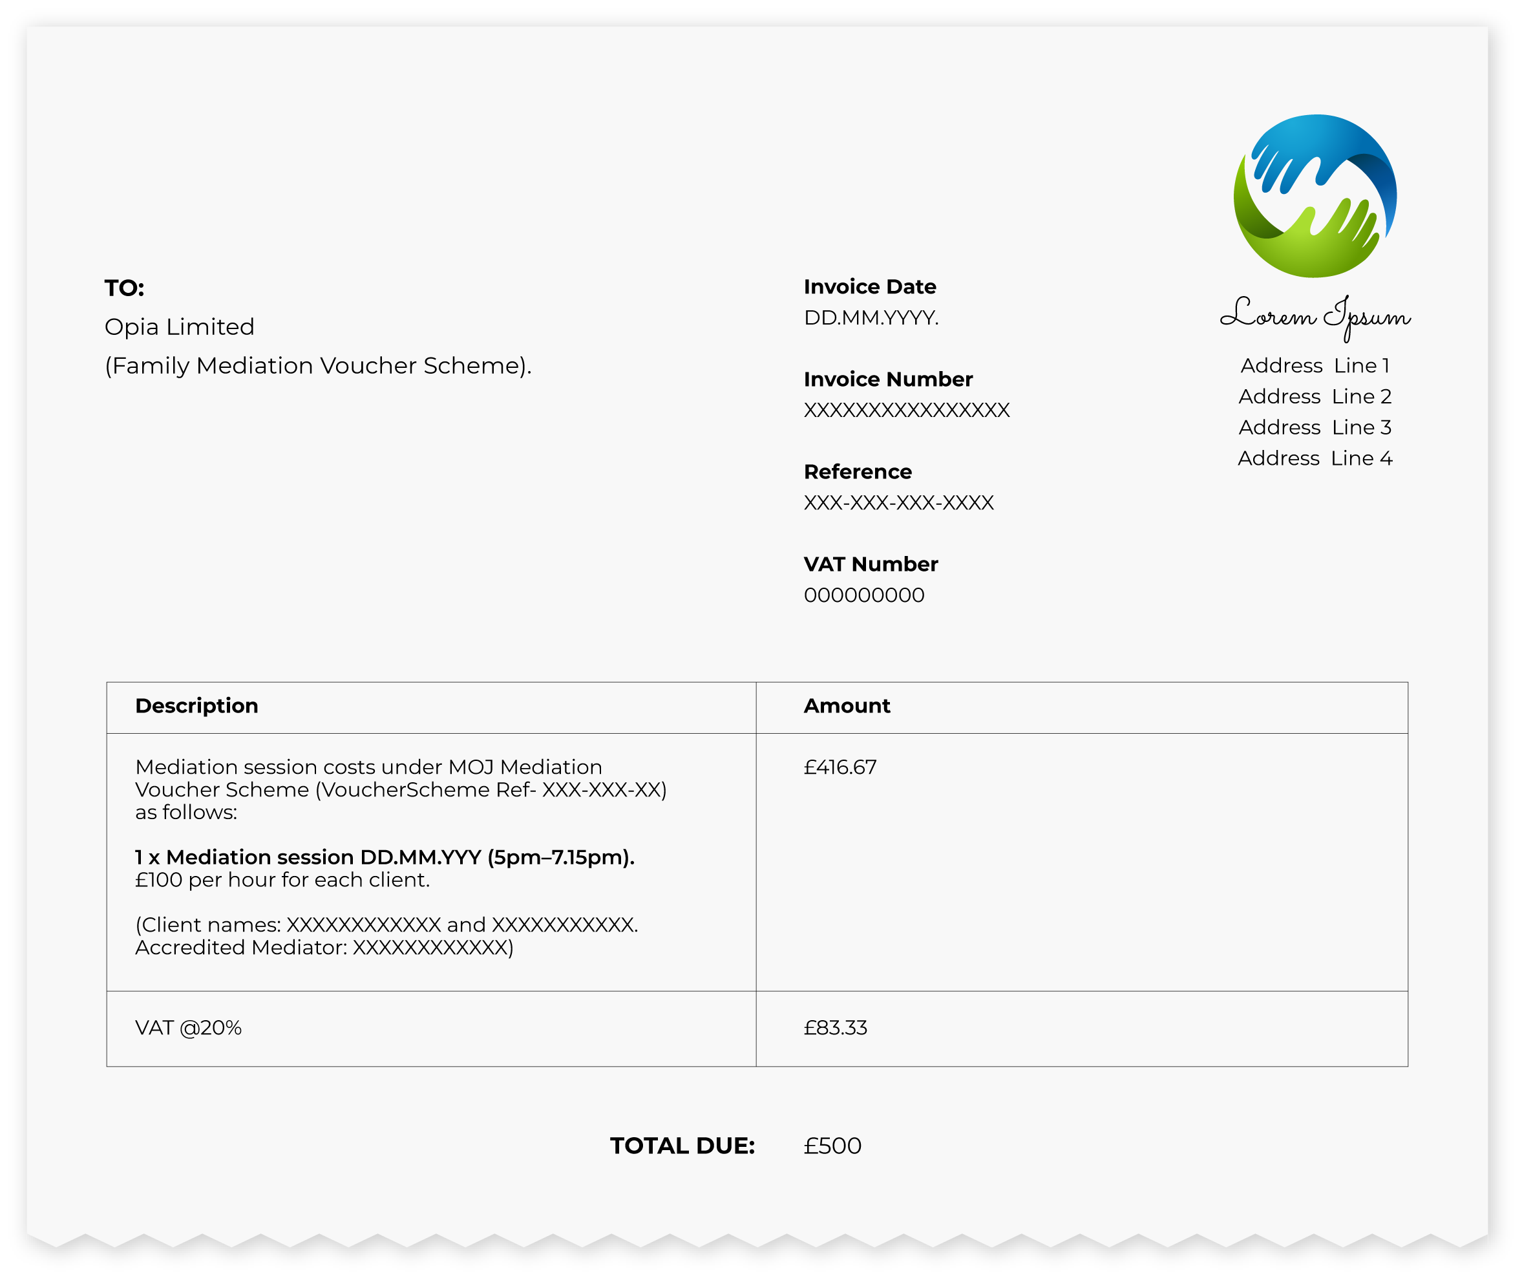This screenshot has height=1282, width=1522.
Task: Select the DD.MM.YYYY. invoice date value
Action: (x=871, y=318)
